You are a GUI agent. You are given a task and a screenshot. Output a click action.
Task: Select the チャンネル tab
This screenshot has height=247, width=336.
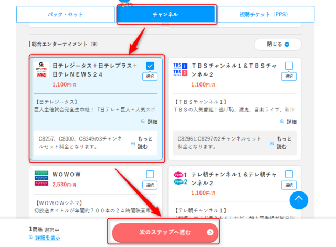pyautogui.click(x=165, y=14)
